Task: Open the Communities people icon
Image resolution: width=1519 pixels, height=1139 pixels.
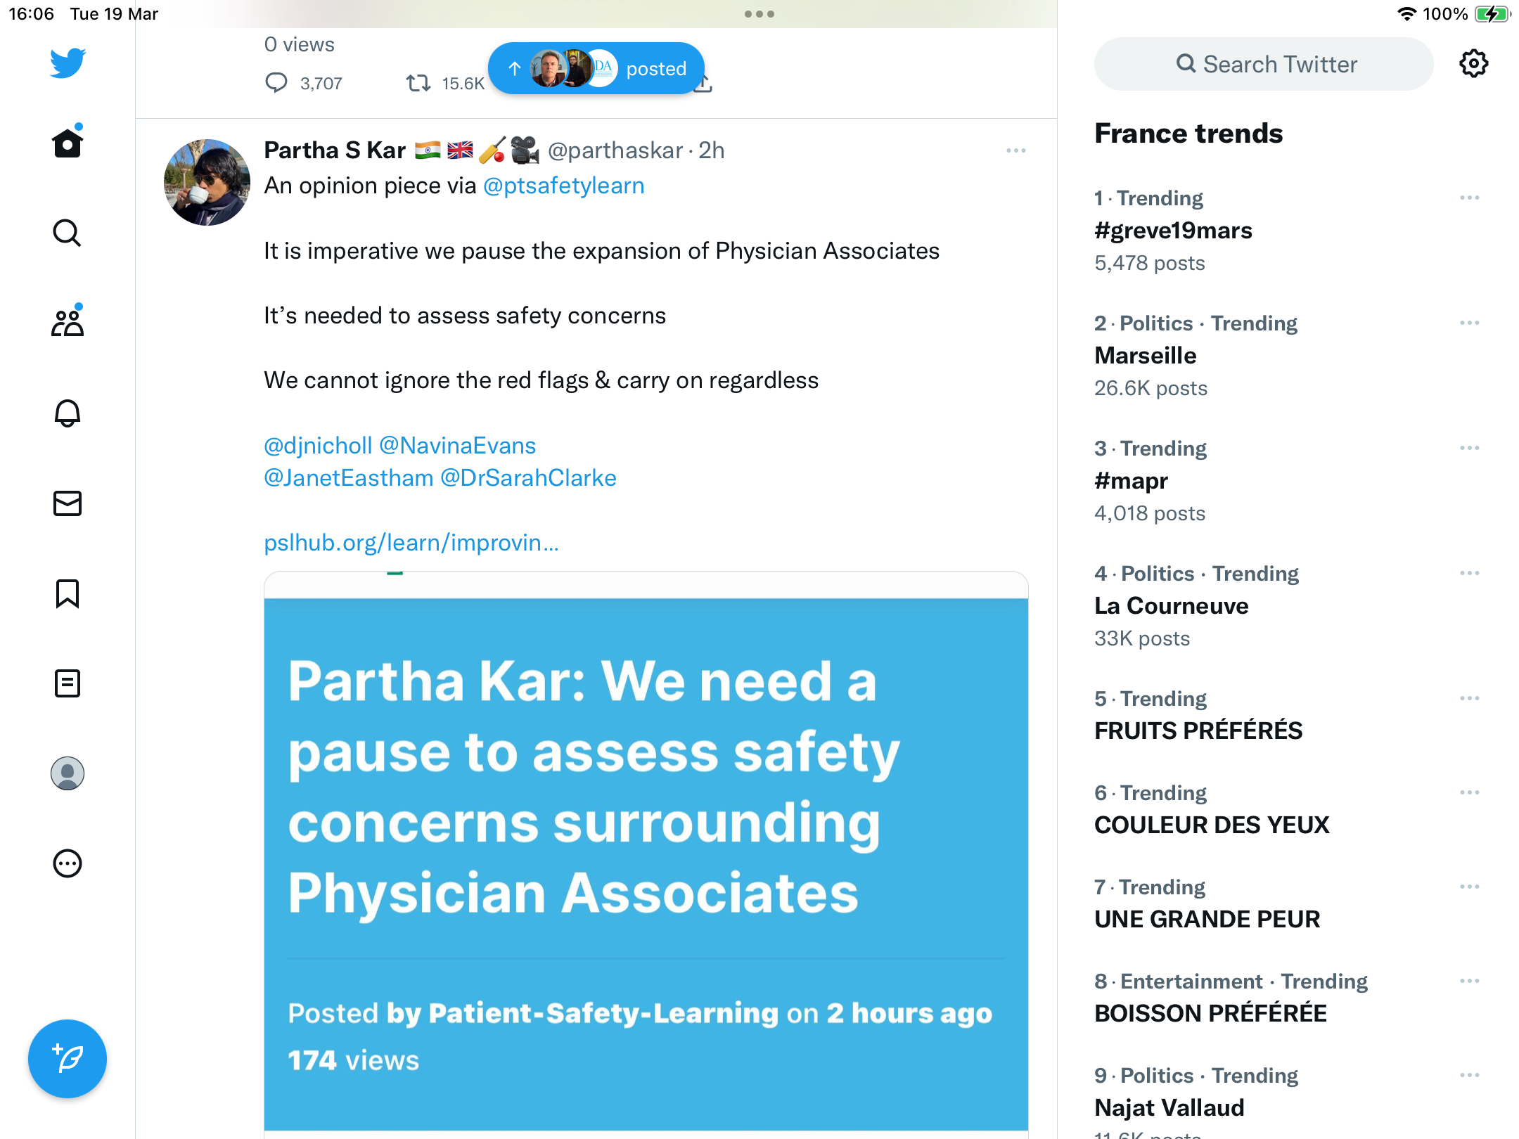Action: click(68, 323)
